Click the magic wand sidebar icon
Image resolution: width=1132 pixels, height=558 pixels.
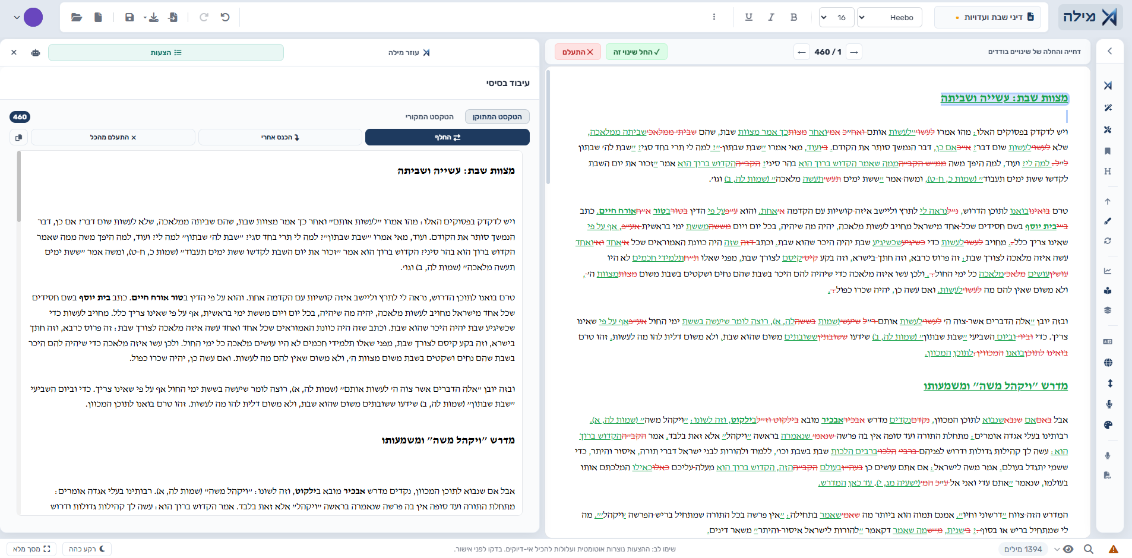click(1108, 107)
